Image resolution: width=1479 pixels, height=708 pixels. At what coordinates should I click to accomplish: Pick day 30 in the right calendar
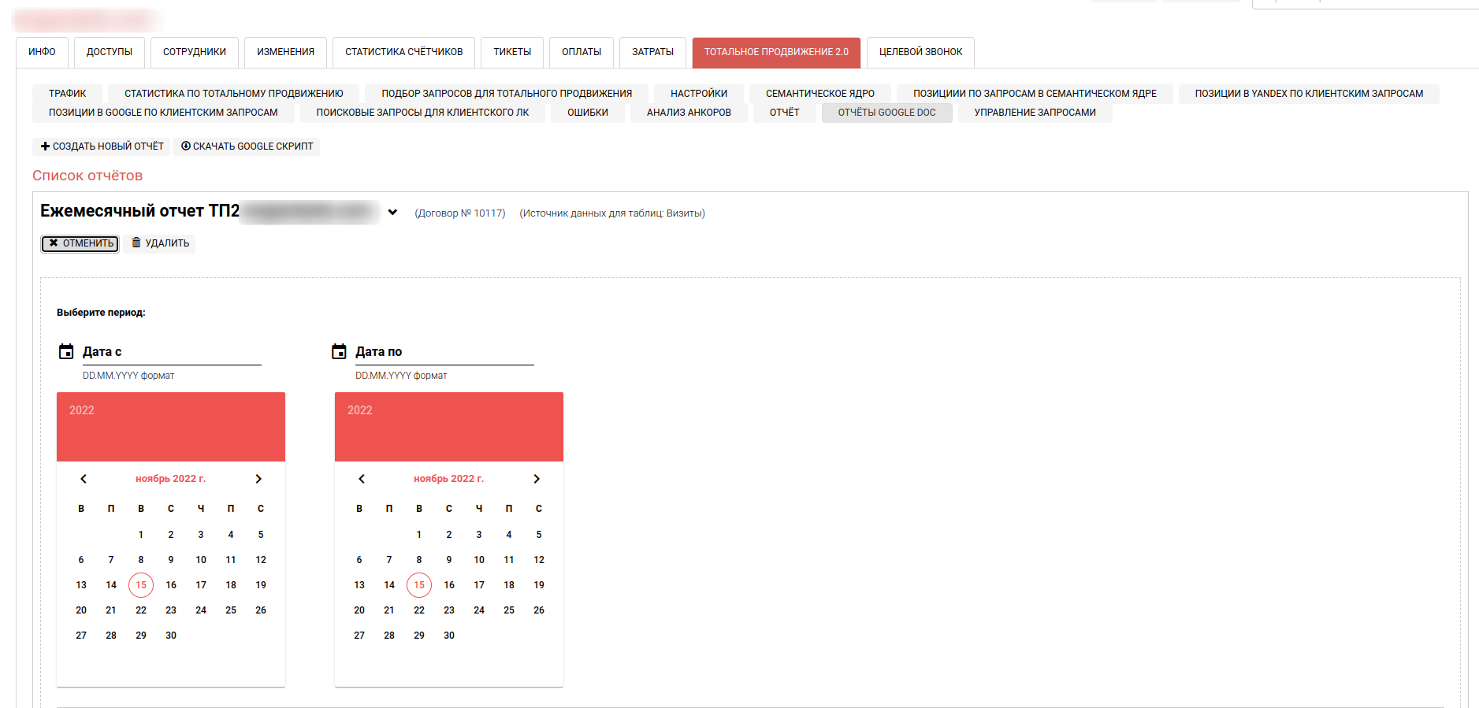(449, 636)
